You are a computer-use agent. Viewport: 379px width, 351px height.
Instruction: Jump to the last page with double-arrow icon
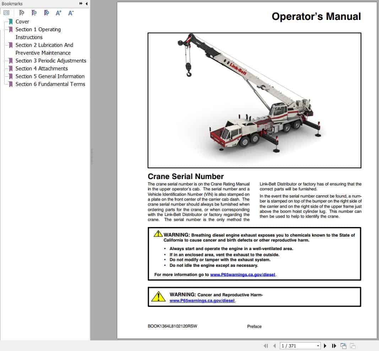click(x=334, y=346)
